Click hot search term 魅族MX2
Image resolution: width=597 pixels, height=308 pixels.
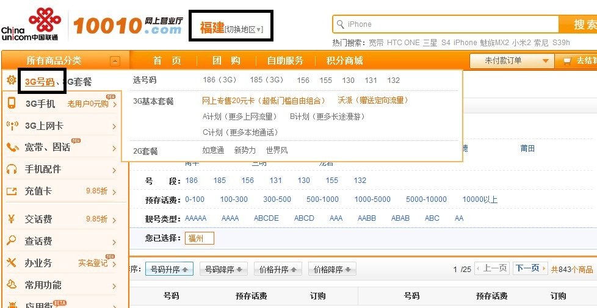pos(494,43)
